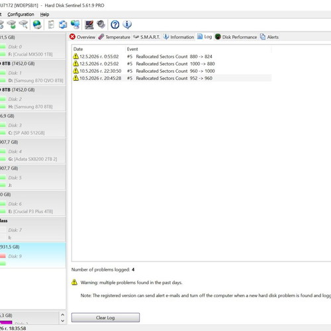Select 'Disk: 4' in the disk list
This screenshot has width=331, height=331.
point(15,152)
